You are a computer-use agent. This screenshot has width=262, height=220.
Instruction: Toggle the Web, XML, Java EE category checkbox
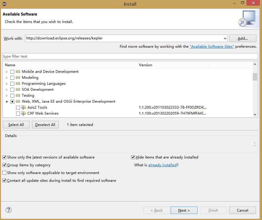click(x=12, y=101)
